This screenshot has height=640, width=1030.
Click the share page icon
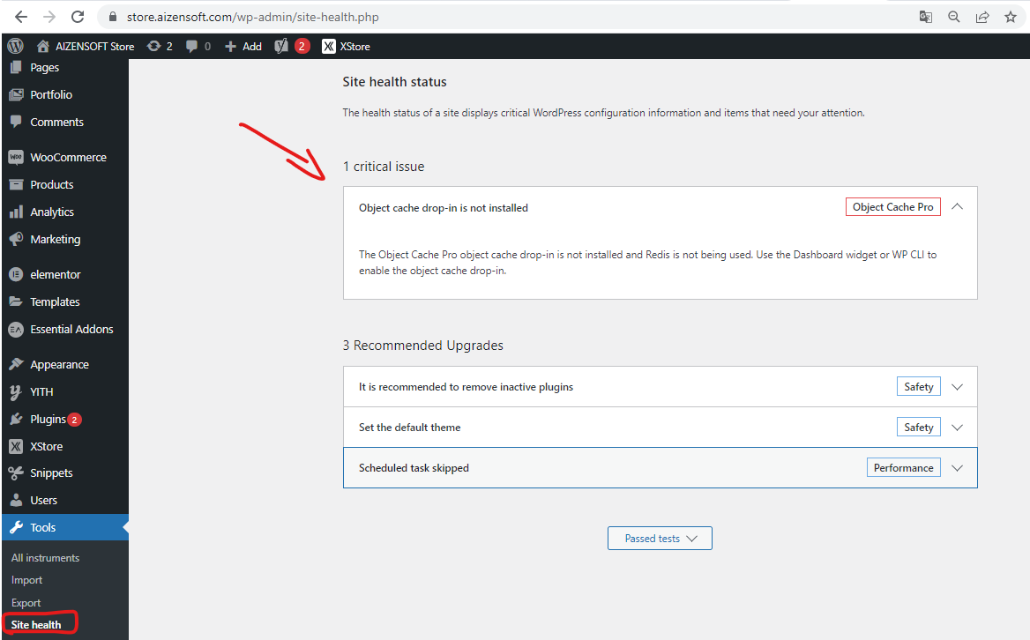(x=982, y=17)
